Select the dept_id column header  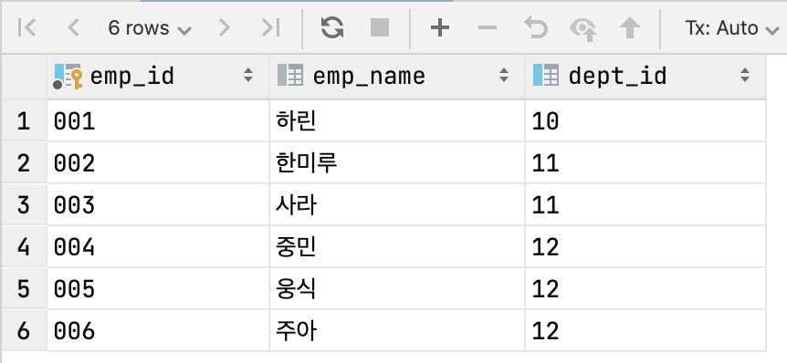point(645,77)
